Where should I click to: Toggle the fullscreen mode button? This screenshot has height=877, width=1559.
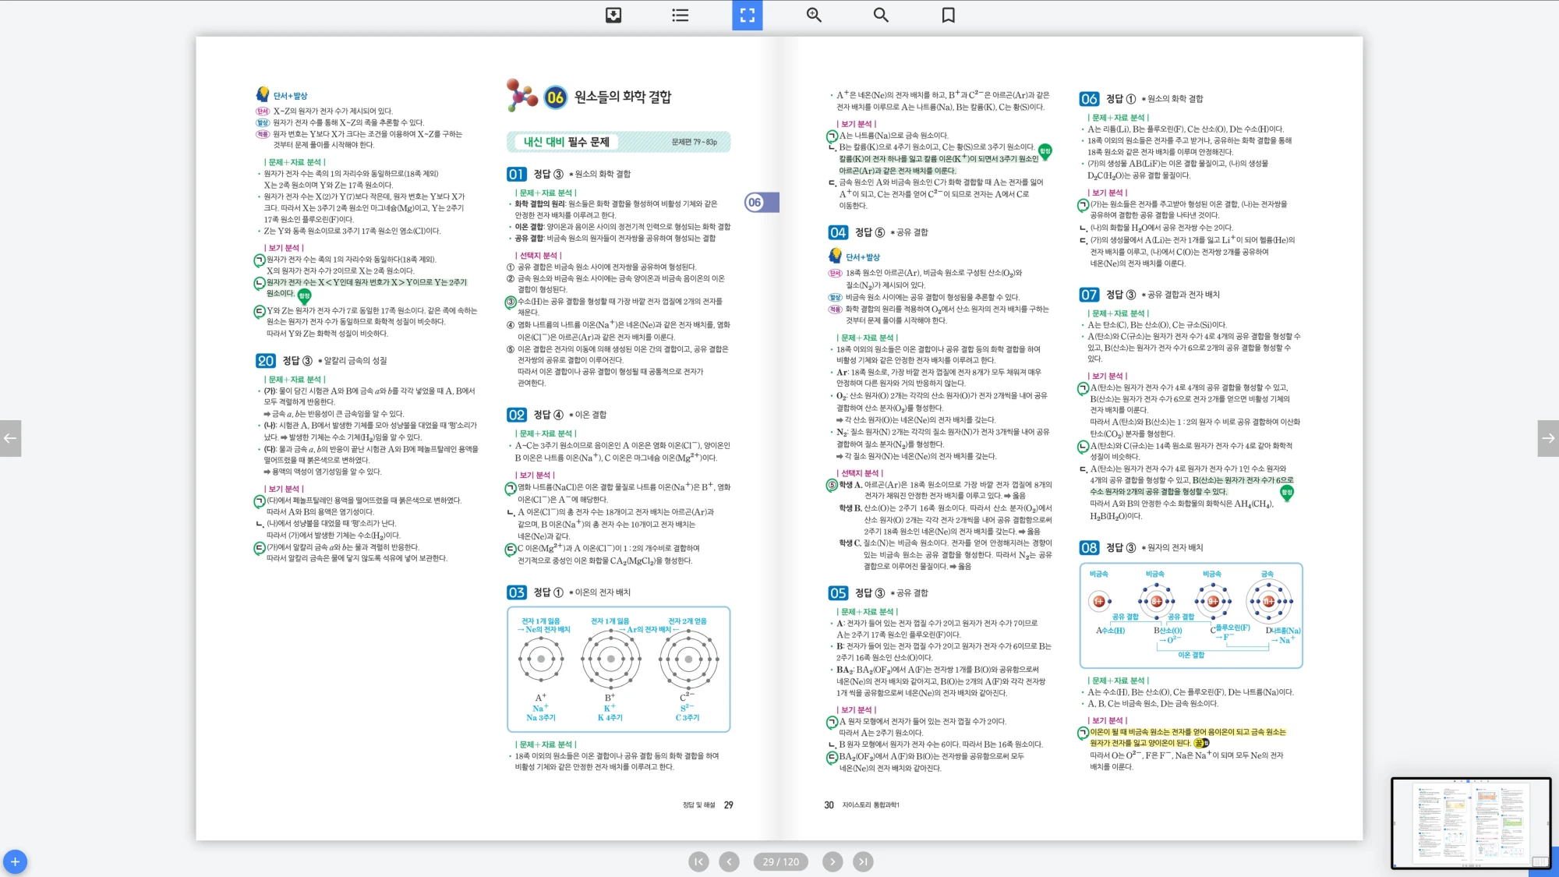pos(747,15)
